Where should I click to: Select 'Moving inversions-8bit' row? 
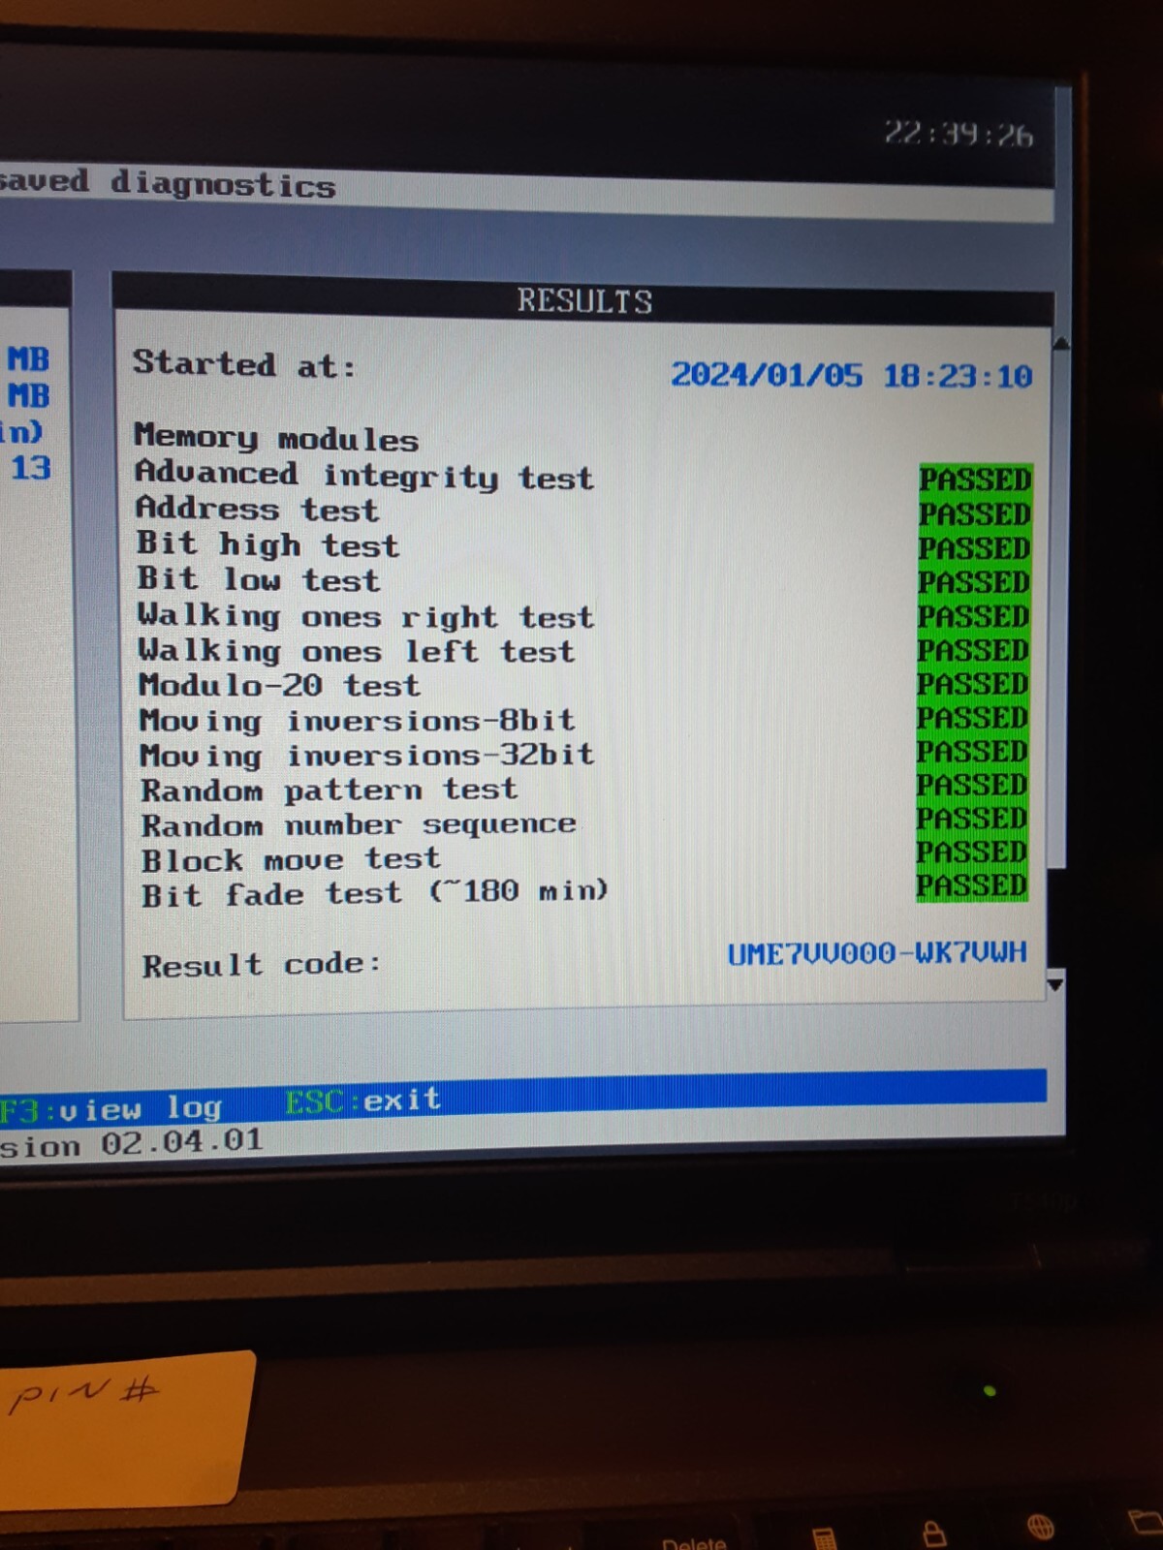(582, 721)
